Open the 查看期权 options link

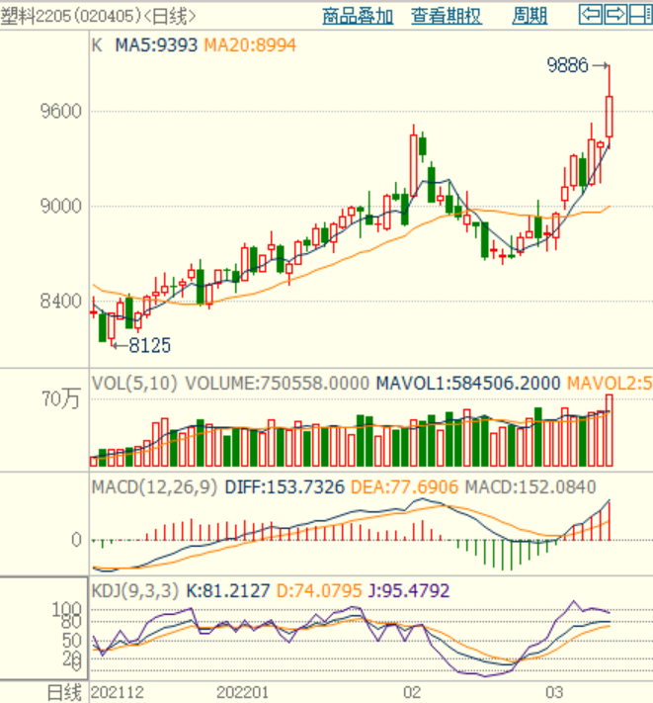pyautogui.click(x=447, y=16)
